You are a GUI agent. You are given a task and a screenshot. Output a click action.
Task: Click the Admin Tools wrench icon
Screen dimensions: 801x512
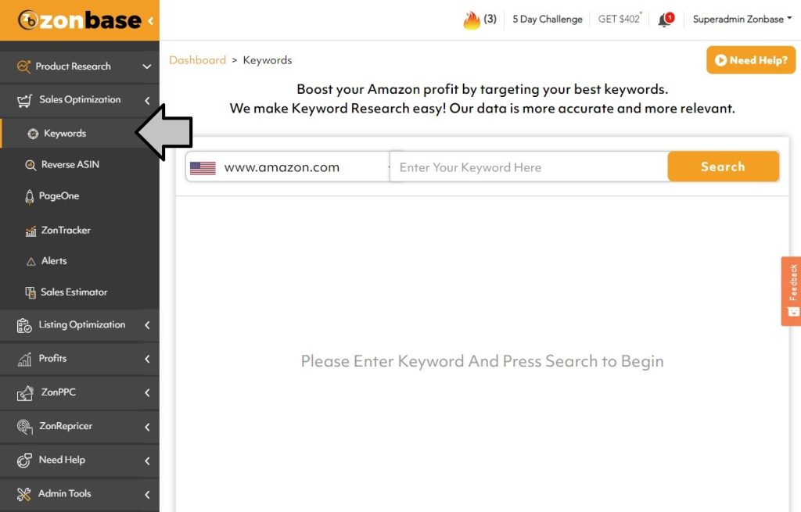(x=23, y=494)
